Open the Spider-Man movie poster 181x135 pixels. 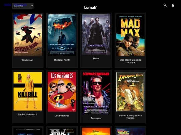28,35
